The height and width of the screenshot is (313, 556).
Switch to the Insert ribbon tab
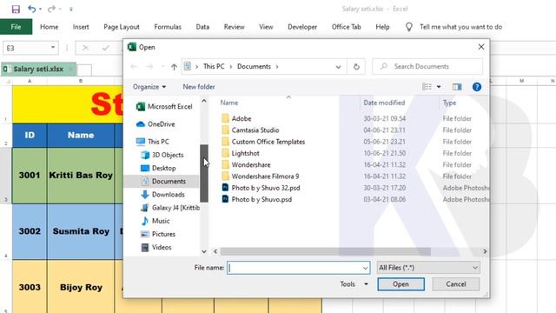81,27
